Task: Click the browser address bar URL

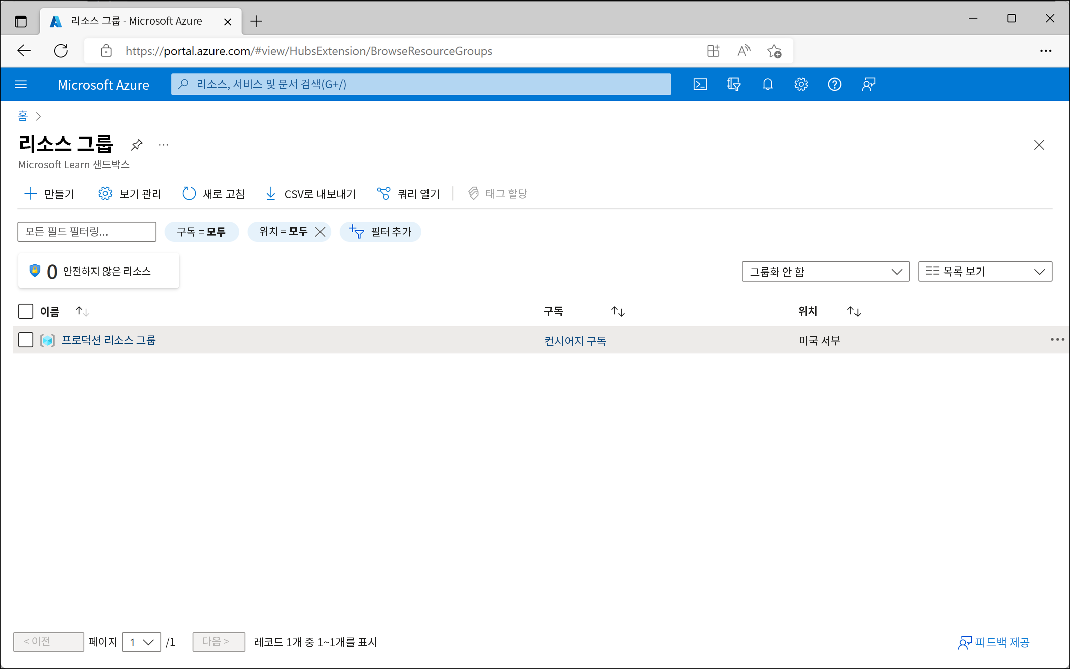Action: tap(308, 51)
